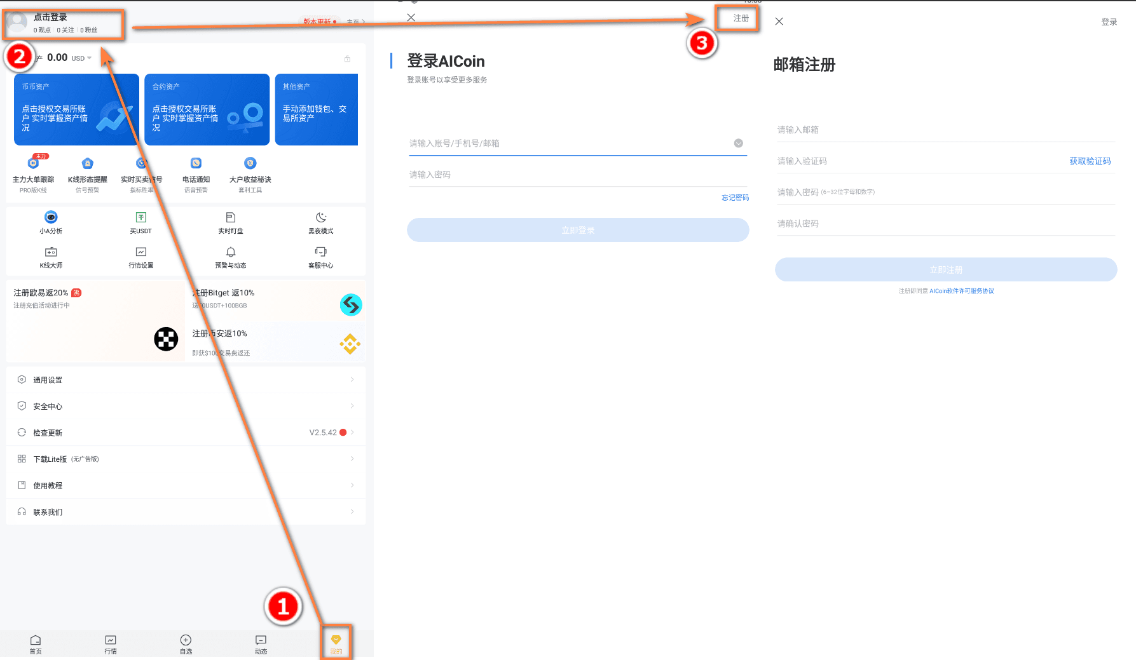The height and width of the screenshot is (660, 1136).
Task: Click 立即注册 button
Action: pos(946,269)
